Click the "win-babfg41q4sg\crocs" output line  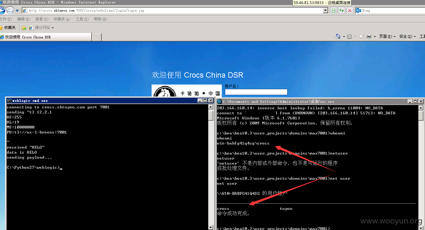pos(243,143)
